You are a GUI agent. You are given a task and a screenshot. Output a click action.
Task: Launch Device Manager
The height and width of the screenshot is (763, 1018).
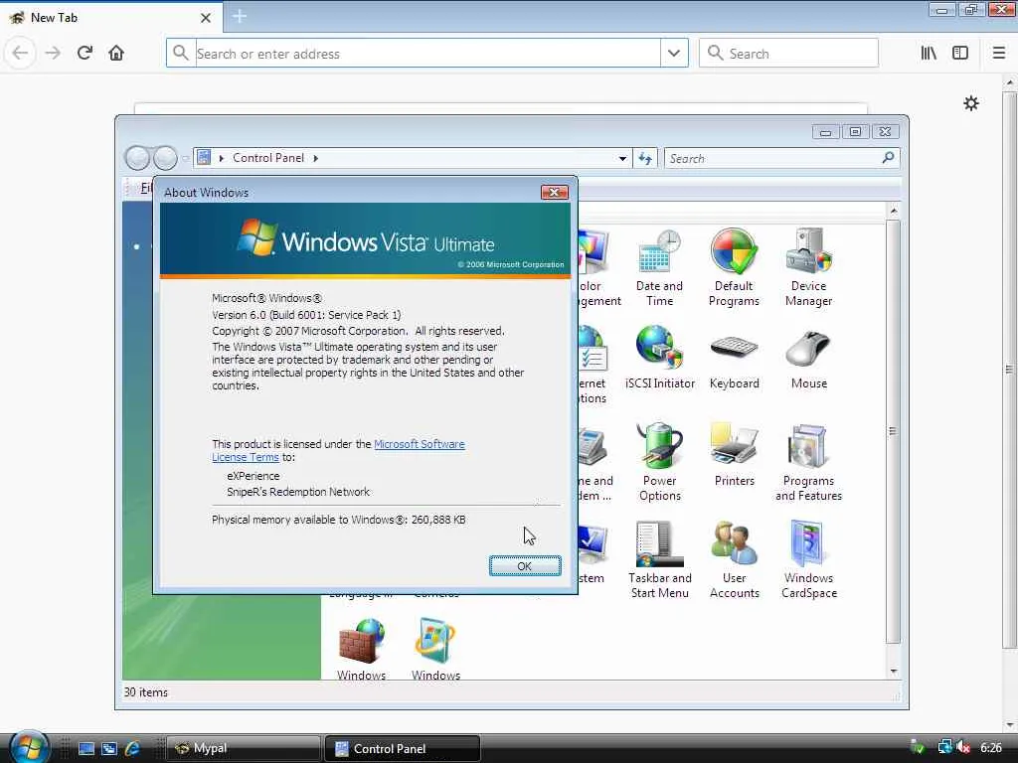808,268
